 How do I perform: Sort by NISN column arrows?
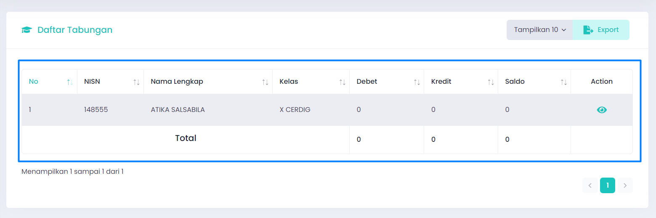click(136, 82)
